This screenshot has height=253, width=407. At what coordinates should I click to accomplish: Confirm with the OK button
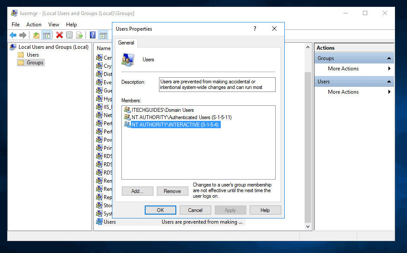[x=160, y=210]
